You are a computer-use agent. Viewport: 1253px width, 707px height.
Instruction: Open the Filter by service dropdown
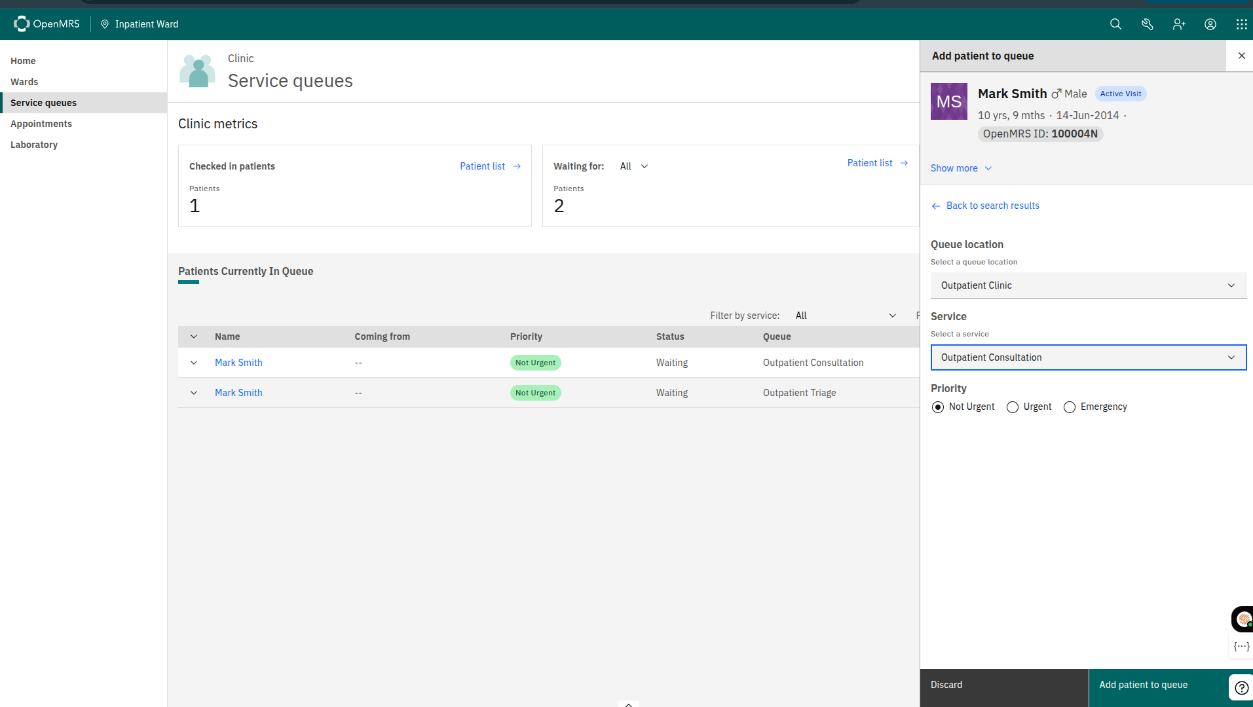tap(846, 316)
